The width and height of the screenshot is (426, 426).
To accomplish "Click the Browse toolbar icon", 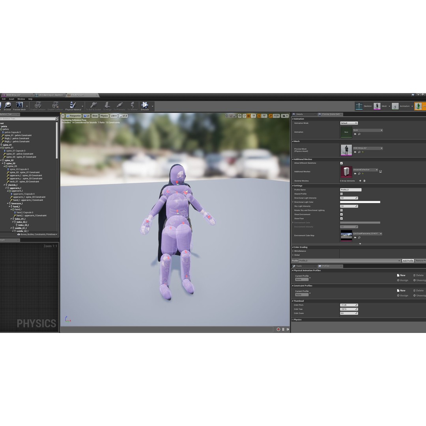I will pyautogui.click(x=7, y=106).
